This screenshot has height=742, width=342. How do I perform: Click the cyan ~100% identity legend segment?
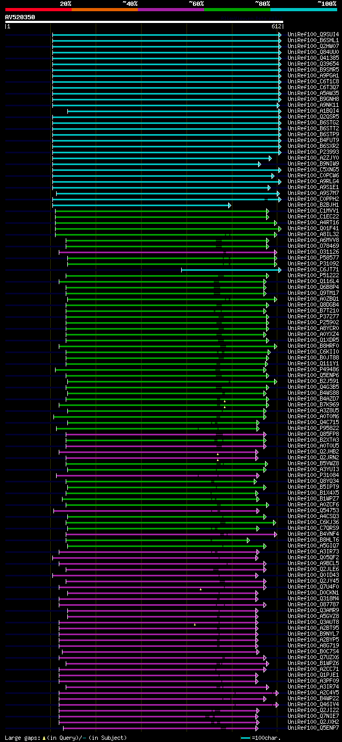click(304, 10)
